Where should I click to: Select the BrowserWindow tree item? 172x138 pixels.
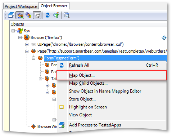47,126
